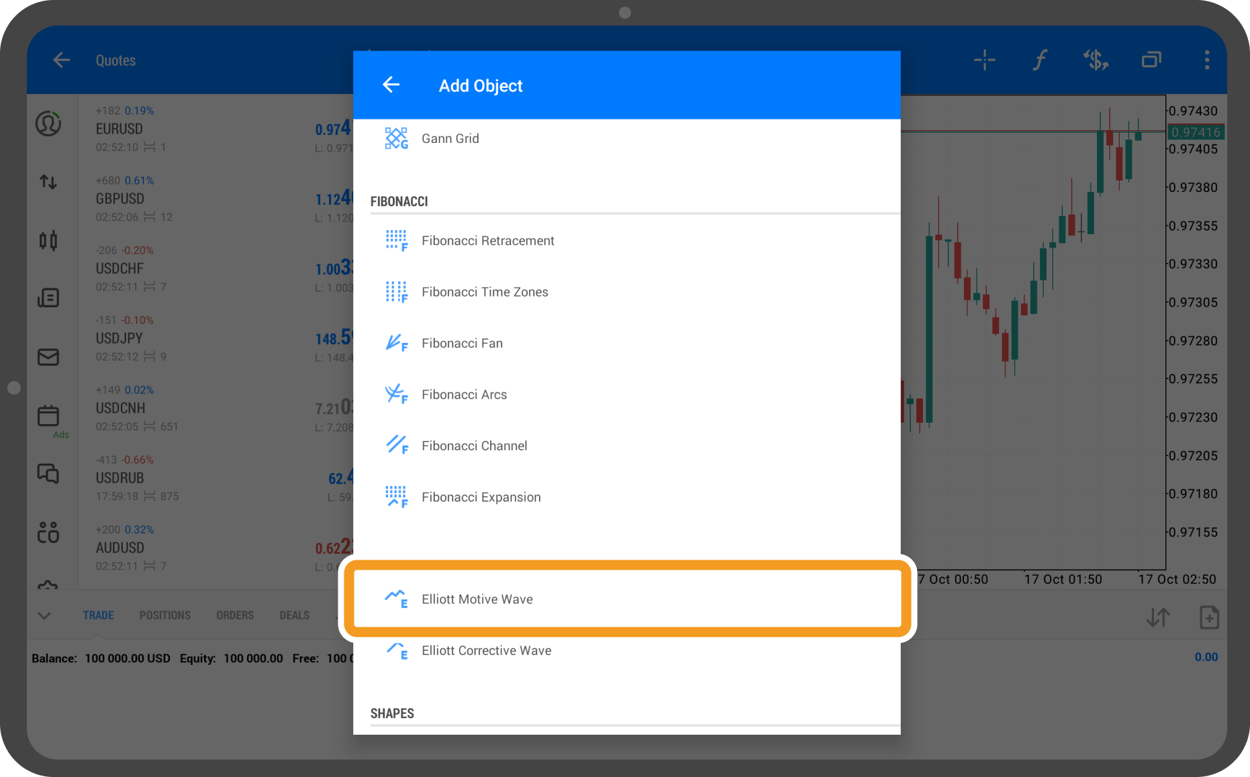This screenshot has height=777, width=1250.
Task: Tap the Elliott Corrective Wave icon
Action: pos(396,651)
